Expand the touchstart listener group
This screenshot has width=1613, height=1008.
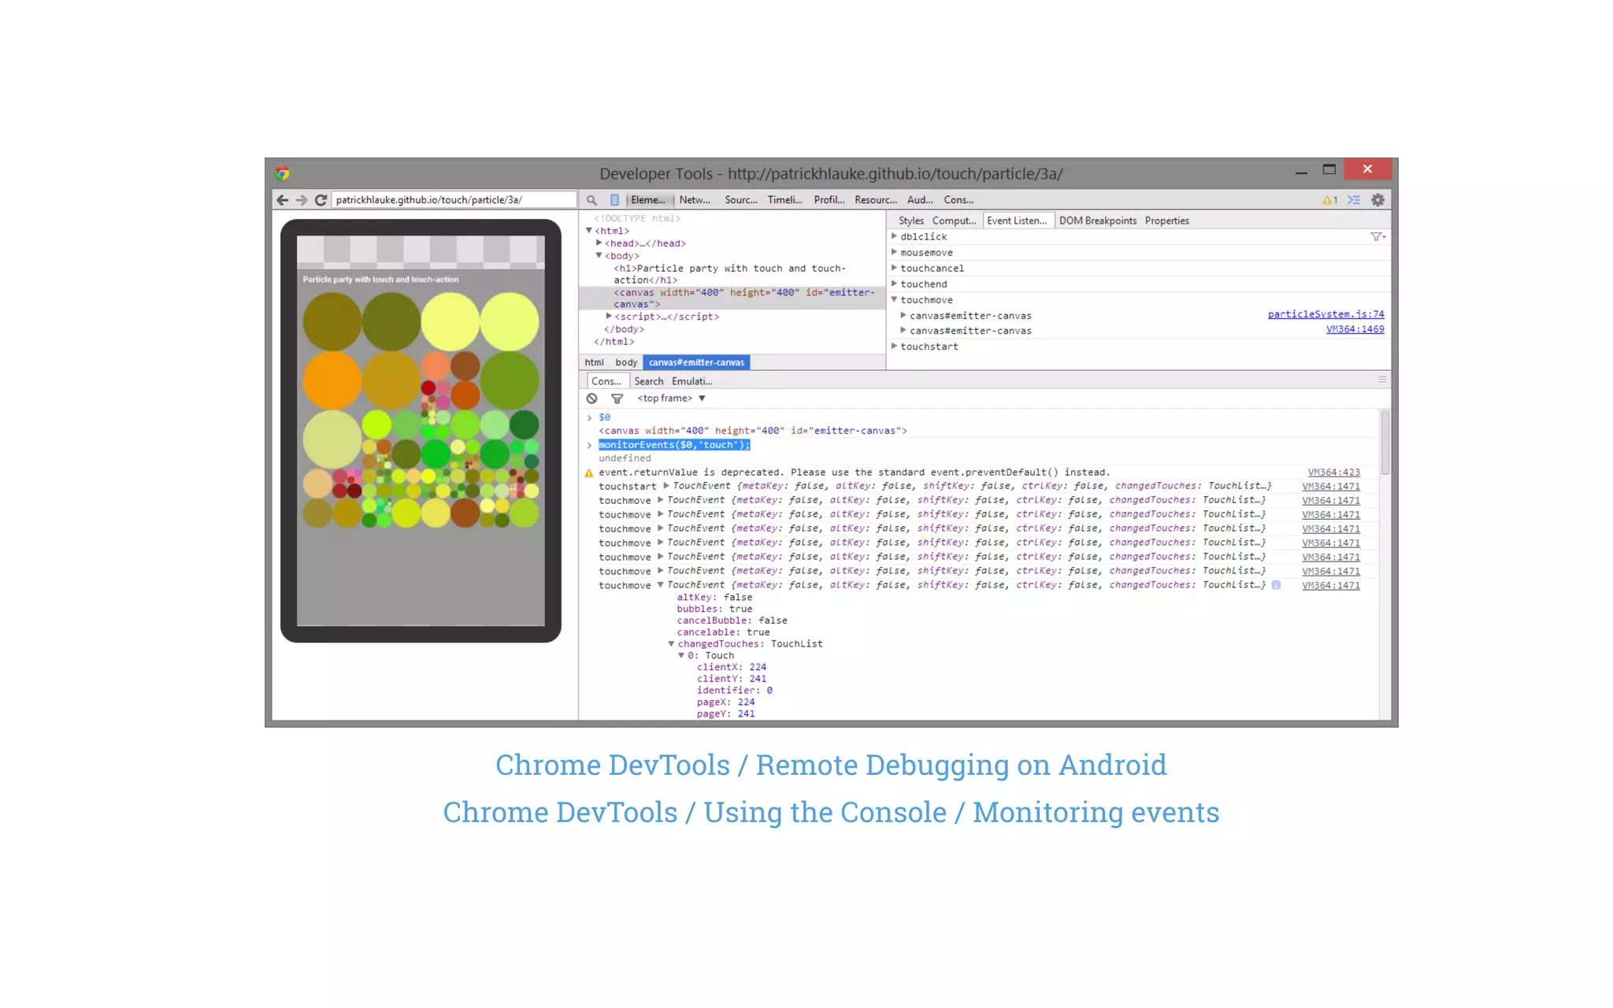click(894, 346)
